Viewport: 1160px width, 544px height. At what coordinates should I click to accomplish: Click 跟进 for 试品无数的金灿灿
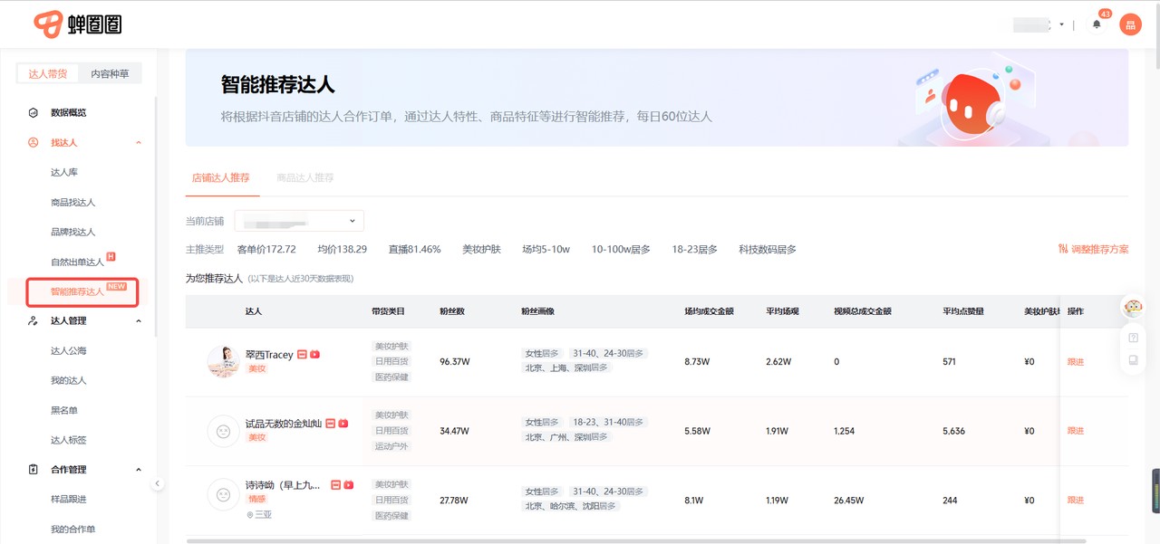click(1076, 431)
